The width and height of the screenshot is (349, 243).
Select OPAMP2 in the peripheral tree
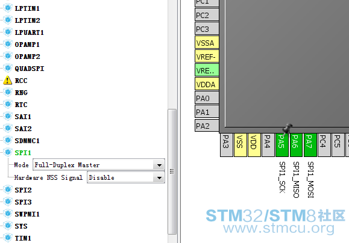27,57
